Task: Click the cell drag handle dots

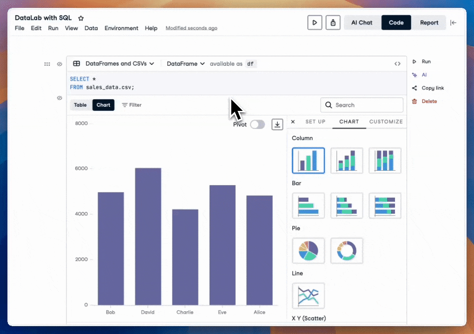Action: point(47,64)
